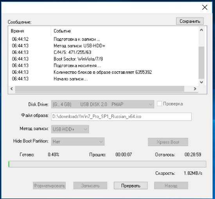Click the log scroll right arrow

pyautogui.click(x=195, y=89)
